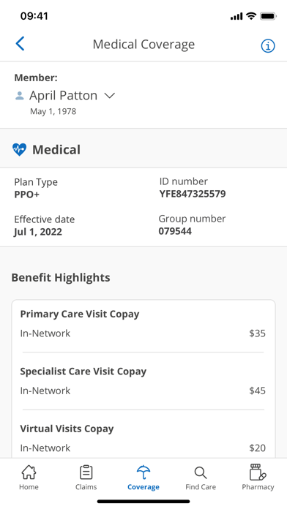Screen dimensions: 287x509
Task: Open the April Patton member dropdown
Action: [65, 95]
